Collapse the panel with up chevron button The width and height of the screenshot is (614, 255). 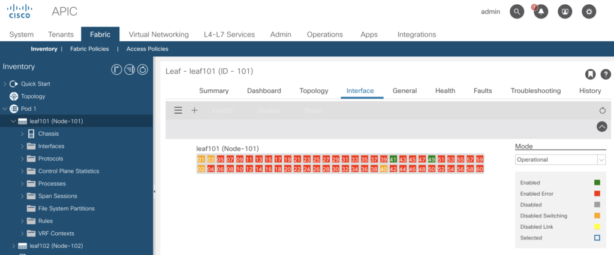pos(602,126)
